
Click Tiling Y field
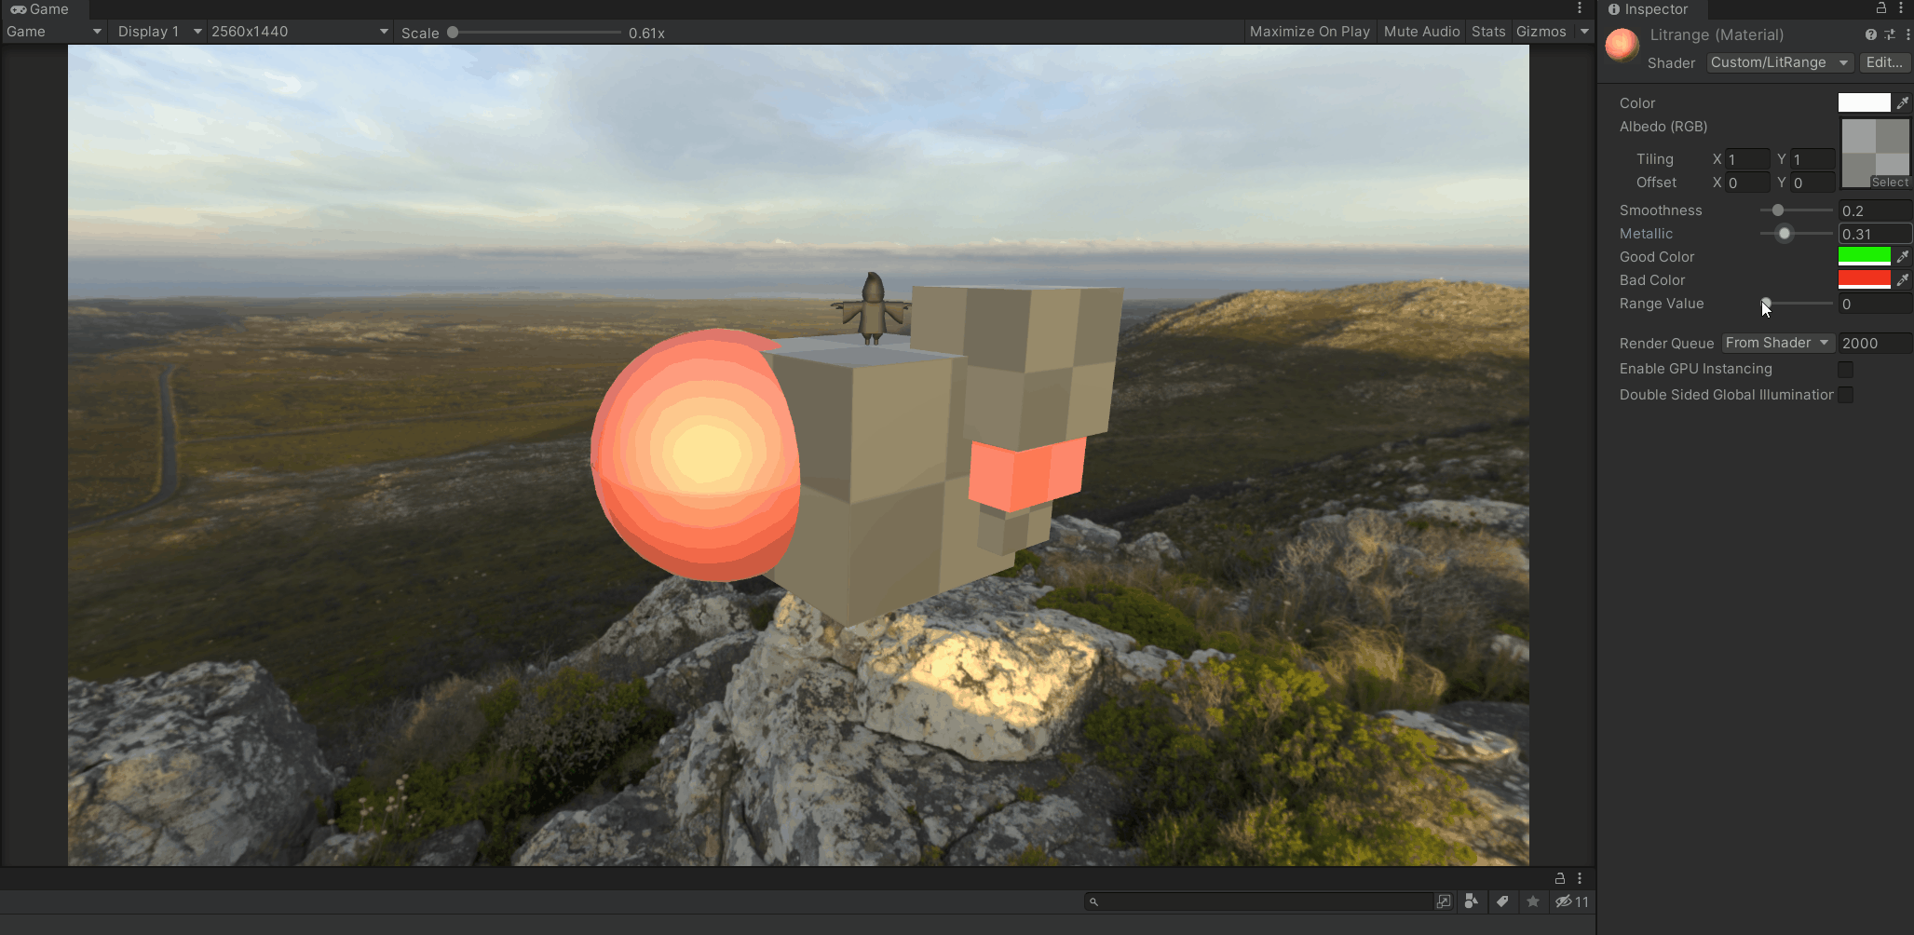coord(1812,159)
